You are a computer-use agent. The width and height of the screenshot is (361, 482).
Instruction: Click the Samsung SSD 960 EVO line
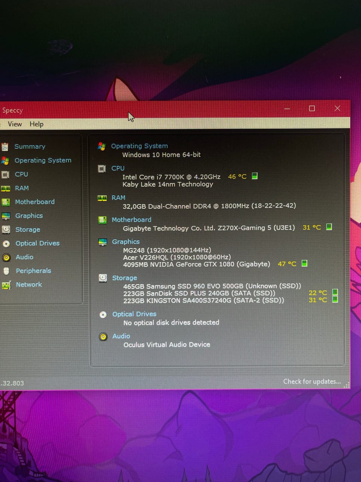click(212, 286)
